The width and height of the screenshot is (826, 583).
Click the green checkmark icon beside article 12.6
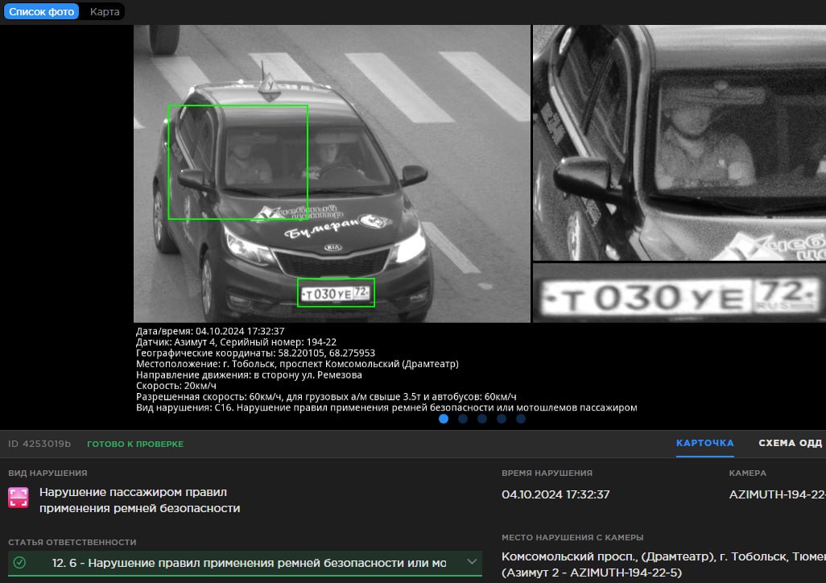click(x=20, y=563)
